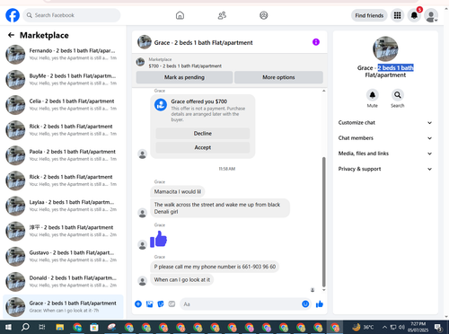Open Celia's apartment conversation
This screenshot has height=334, width=449.
(63, 105)
